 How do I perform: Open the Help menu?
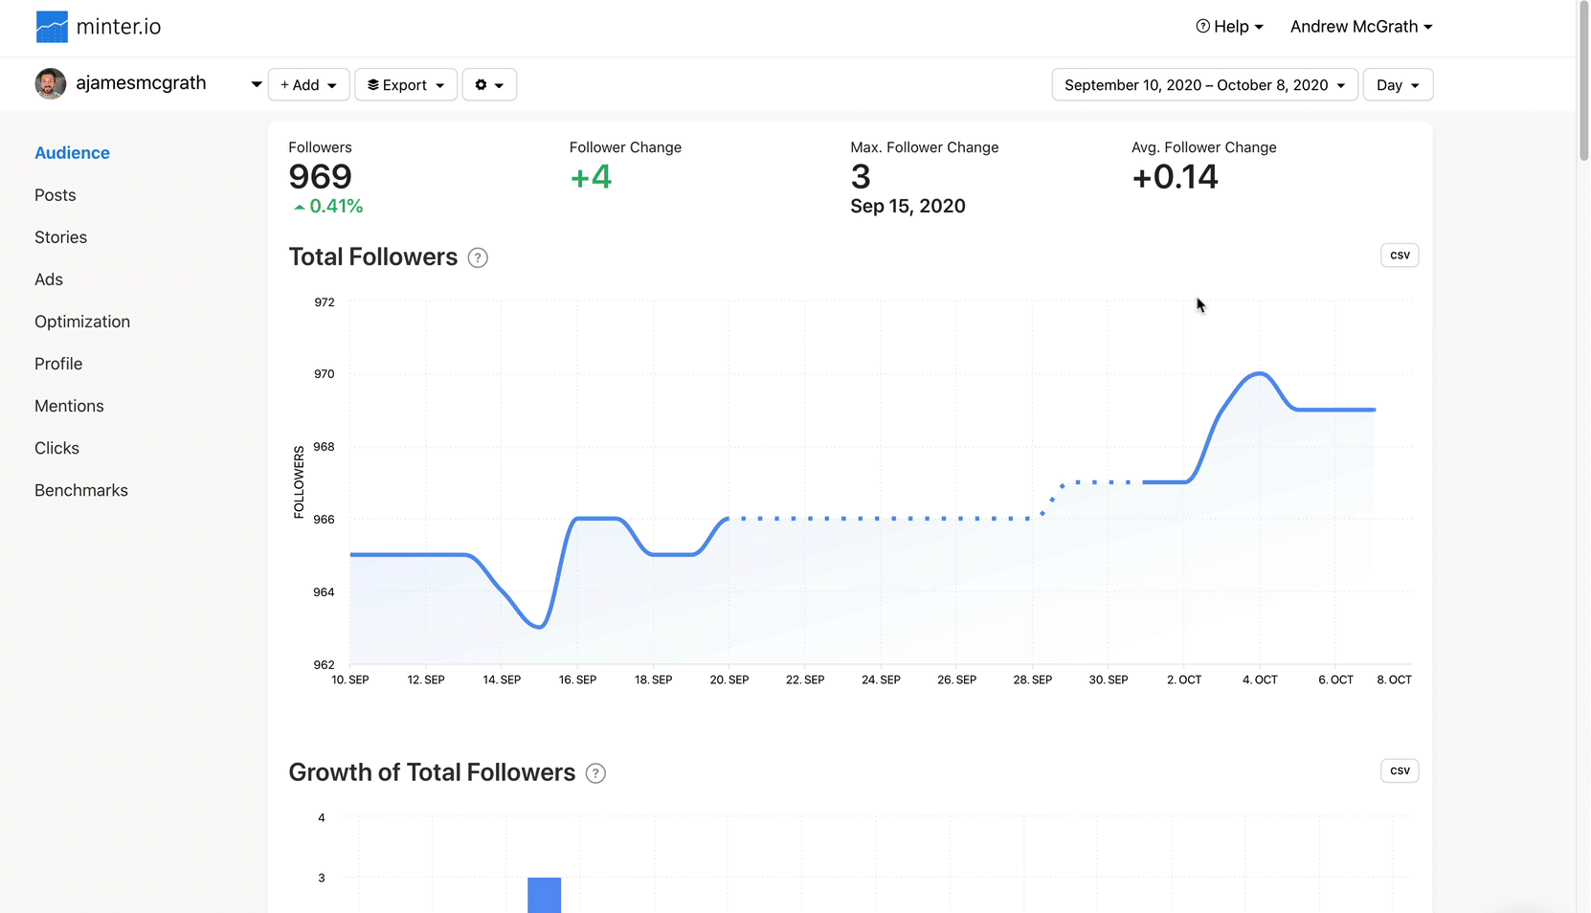click(x=1229, y=27)
